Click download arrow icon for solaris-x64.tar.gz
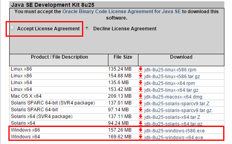 tap(140, 123)
